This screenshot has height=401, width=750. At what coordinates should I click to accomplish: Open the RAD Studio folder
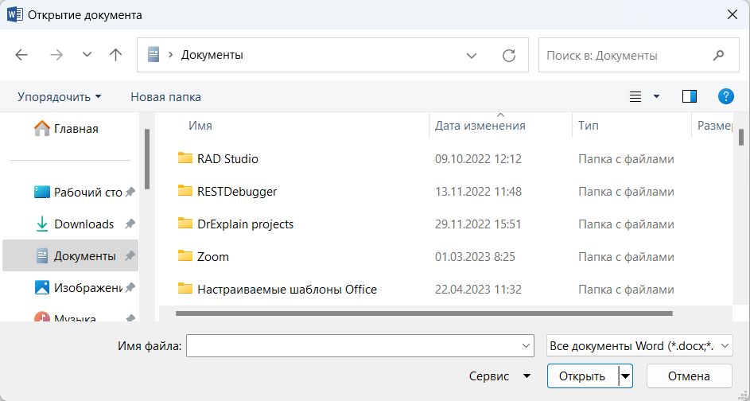point(227,158)
